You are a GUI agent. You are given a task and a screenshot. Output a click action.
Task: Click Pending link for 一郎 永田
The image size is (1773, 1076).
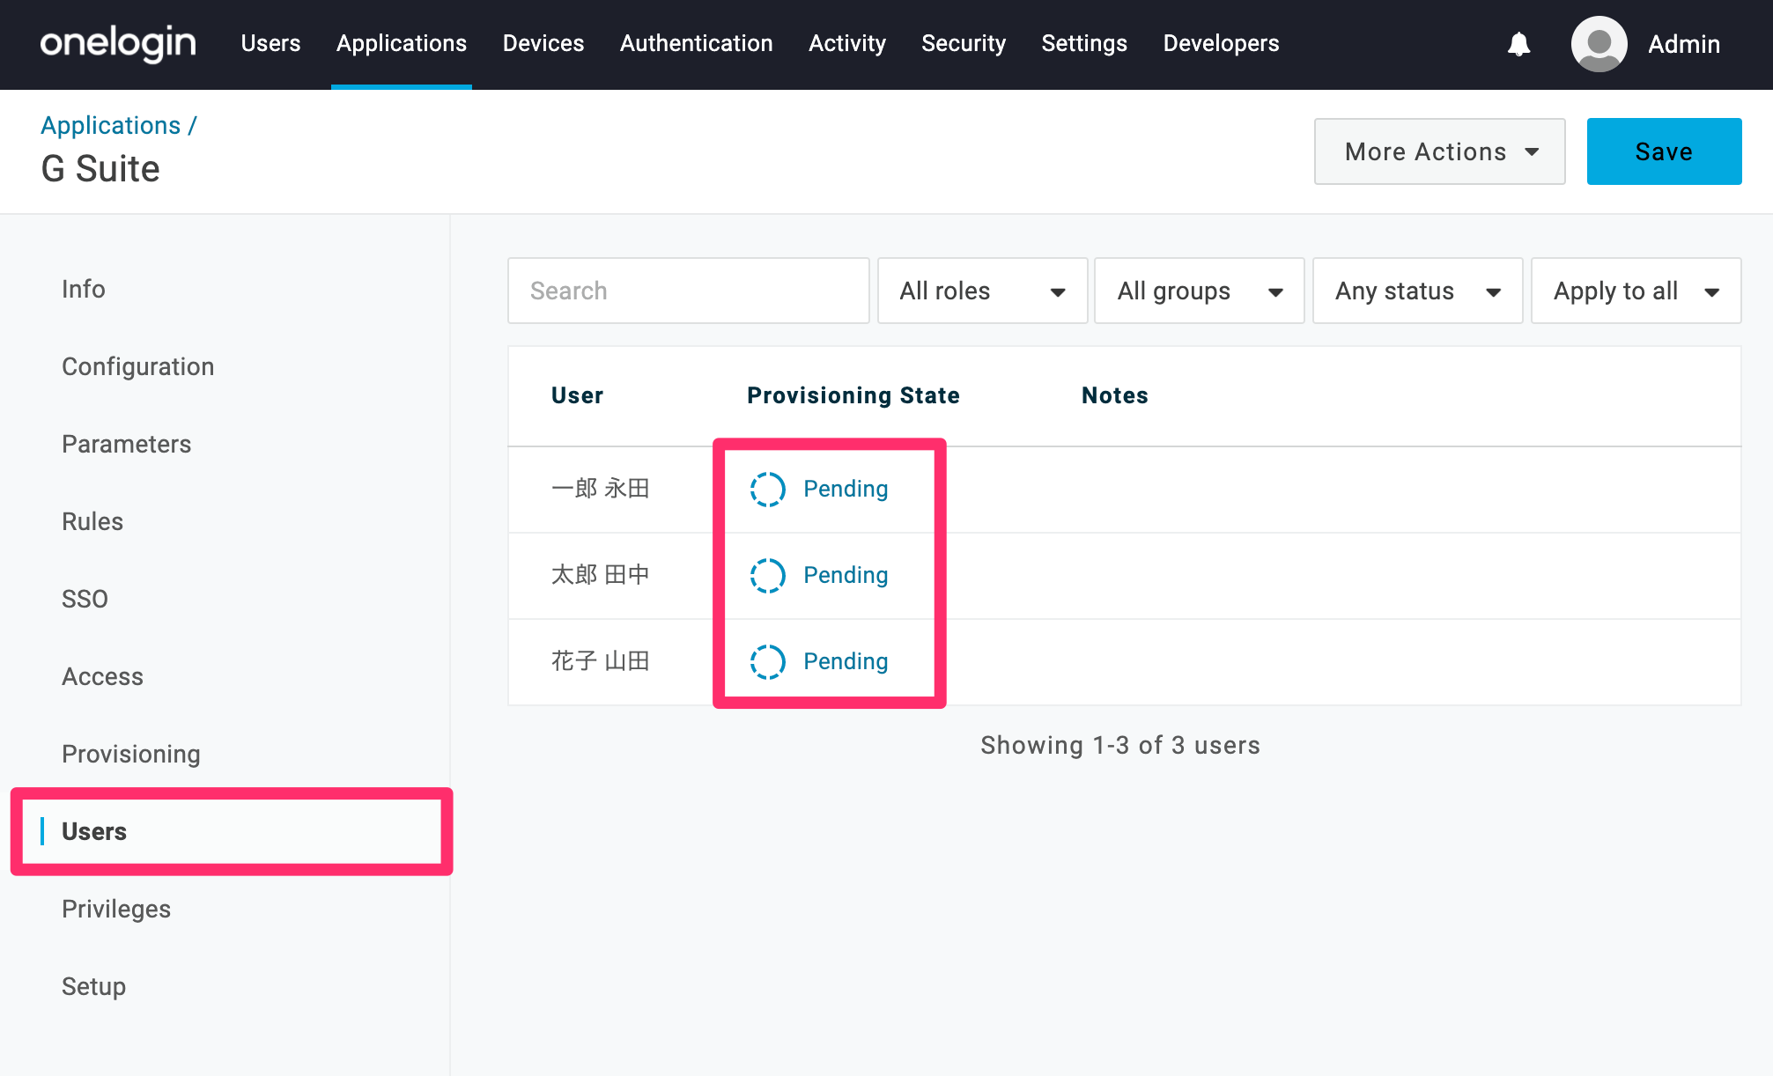point(846,489)
